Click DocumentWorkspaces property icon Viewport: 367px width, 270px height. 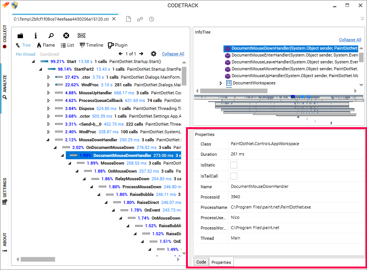coord(229,83)
